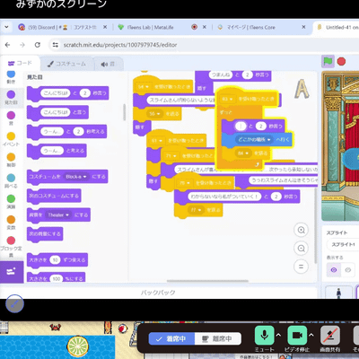Viewport: 359px width, 359px height.
Task: Click the green flag to run the project
Action: 328,62
